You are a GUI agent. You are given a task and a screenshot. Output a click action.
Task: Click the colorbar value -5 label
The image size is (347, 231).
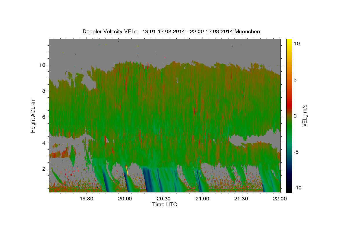pos(296,152)
